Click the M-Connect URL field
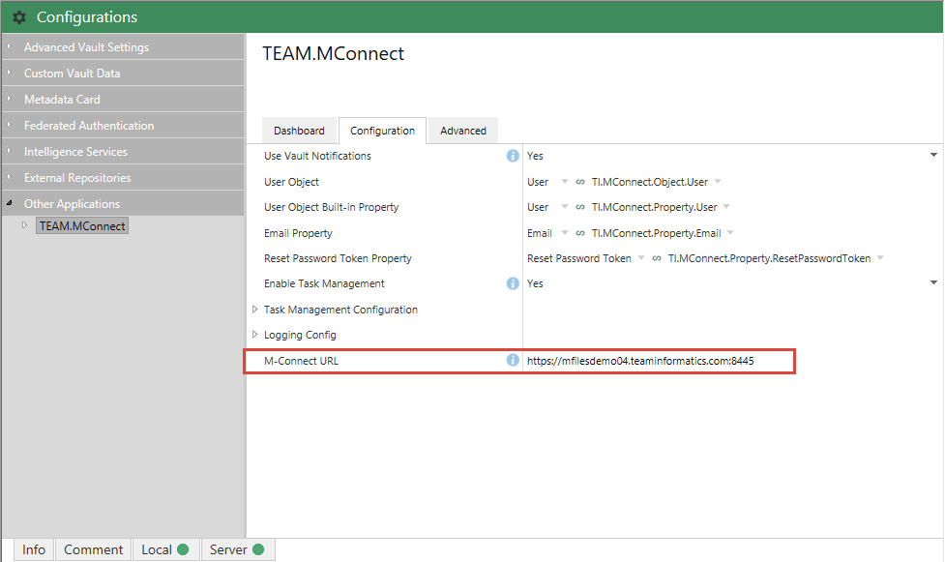Screen dimensions: 945x562 658,361
